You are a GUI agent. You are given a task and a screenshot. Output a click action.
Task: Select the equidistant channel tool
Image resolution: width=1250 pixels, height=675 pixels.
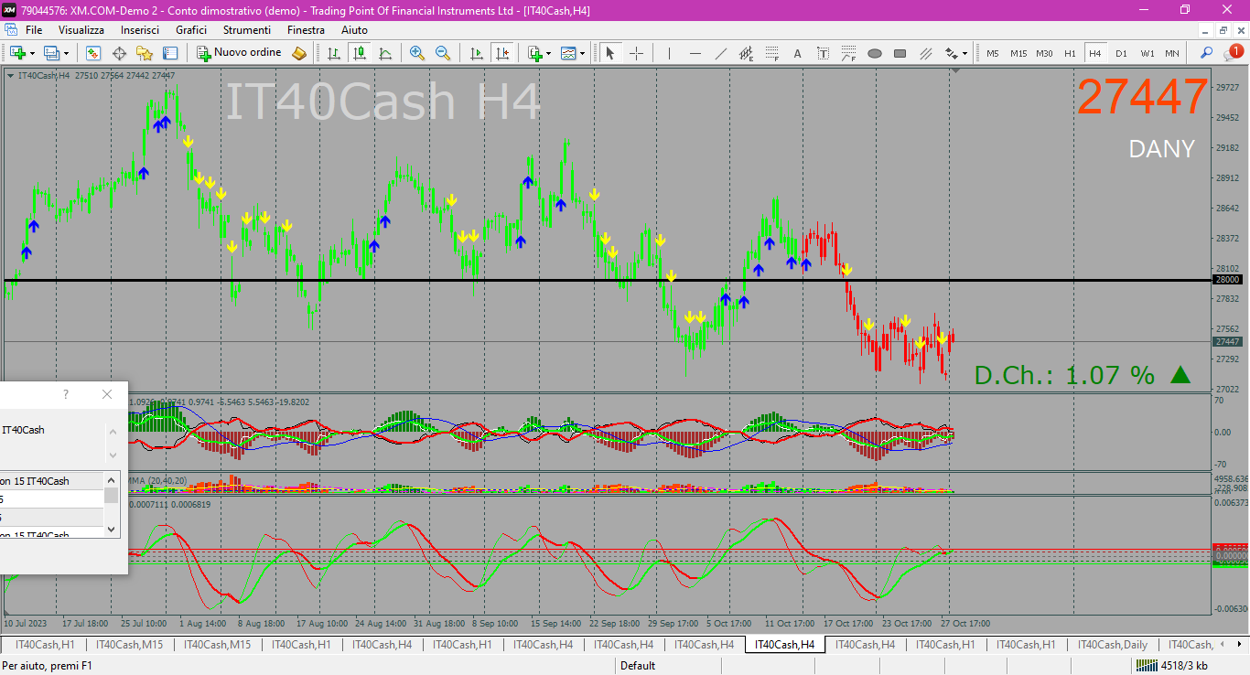pos(746,53)
